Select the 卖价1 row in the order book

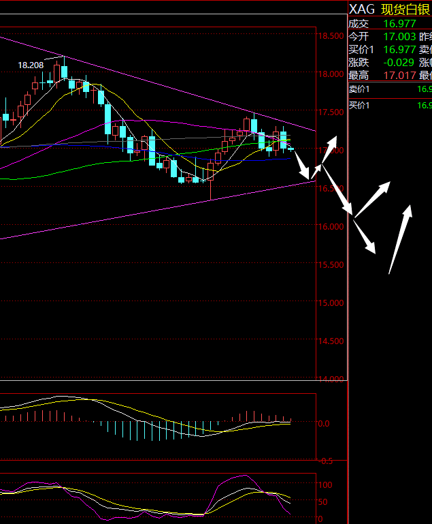click(390, 89)
